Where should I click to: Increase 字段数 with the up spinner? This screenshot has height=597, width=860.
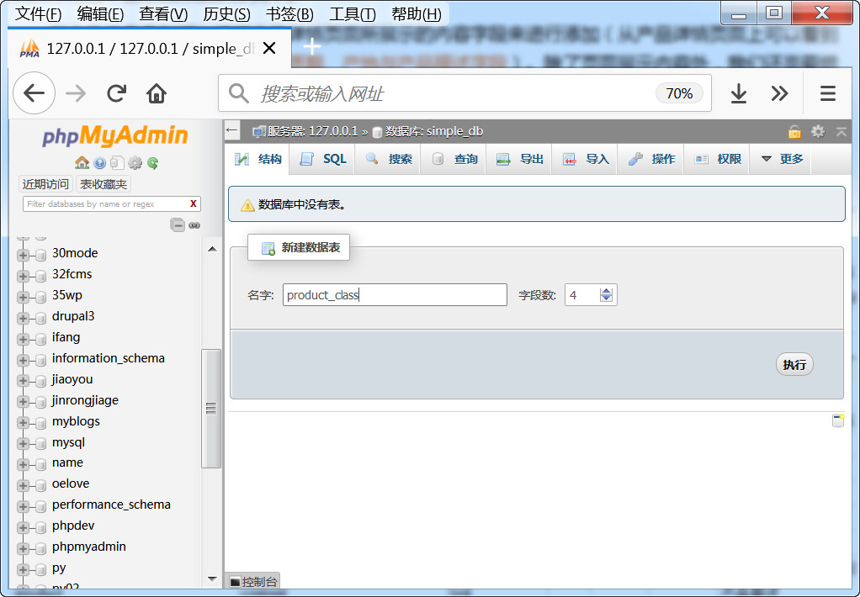[606, 291]
